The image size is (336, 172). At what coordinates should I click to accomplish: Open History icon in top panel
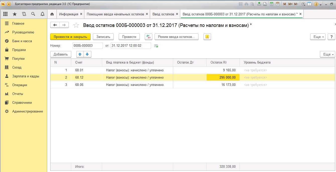pos(24,14)
